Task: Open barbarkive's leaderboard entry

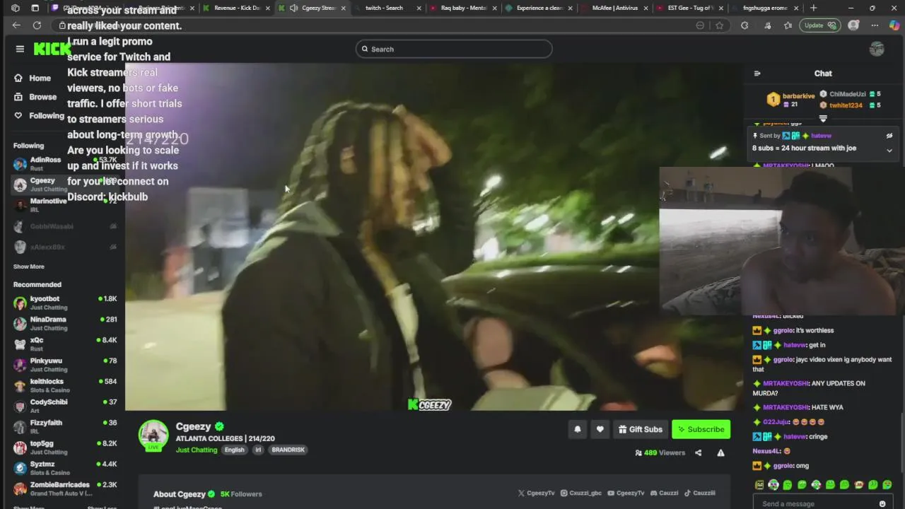Action: point(791,100)
